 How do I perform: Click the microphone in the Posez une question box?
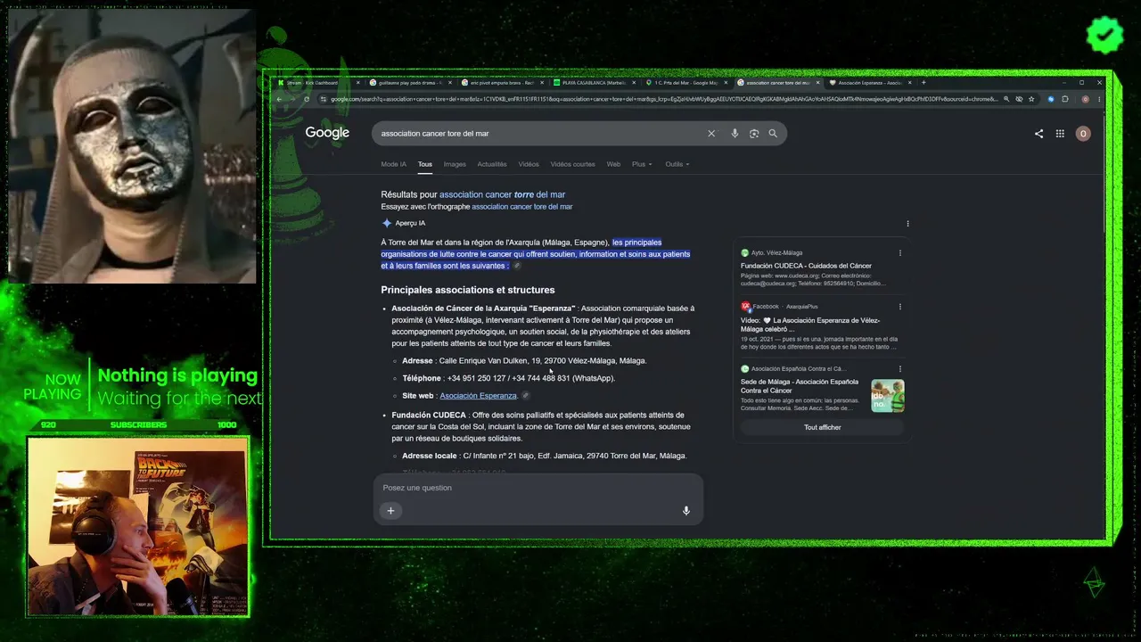686,511
